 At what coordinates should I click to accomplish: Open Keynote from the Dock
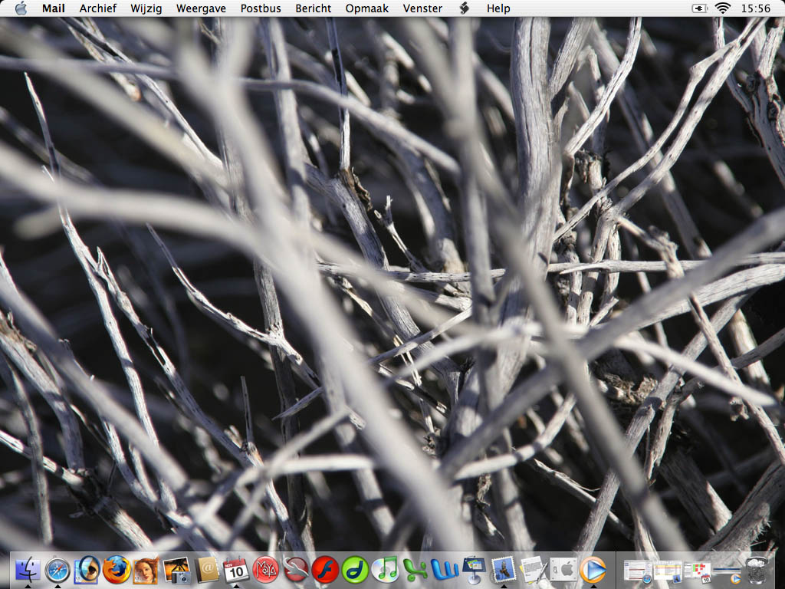tap(474, 570)
